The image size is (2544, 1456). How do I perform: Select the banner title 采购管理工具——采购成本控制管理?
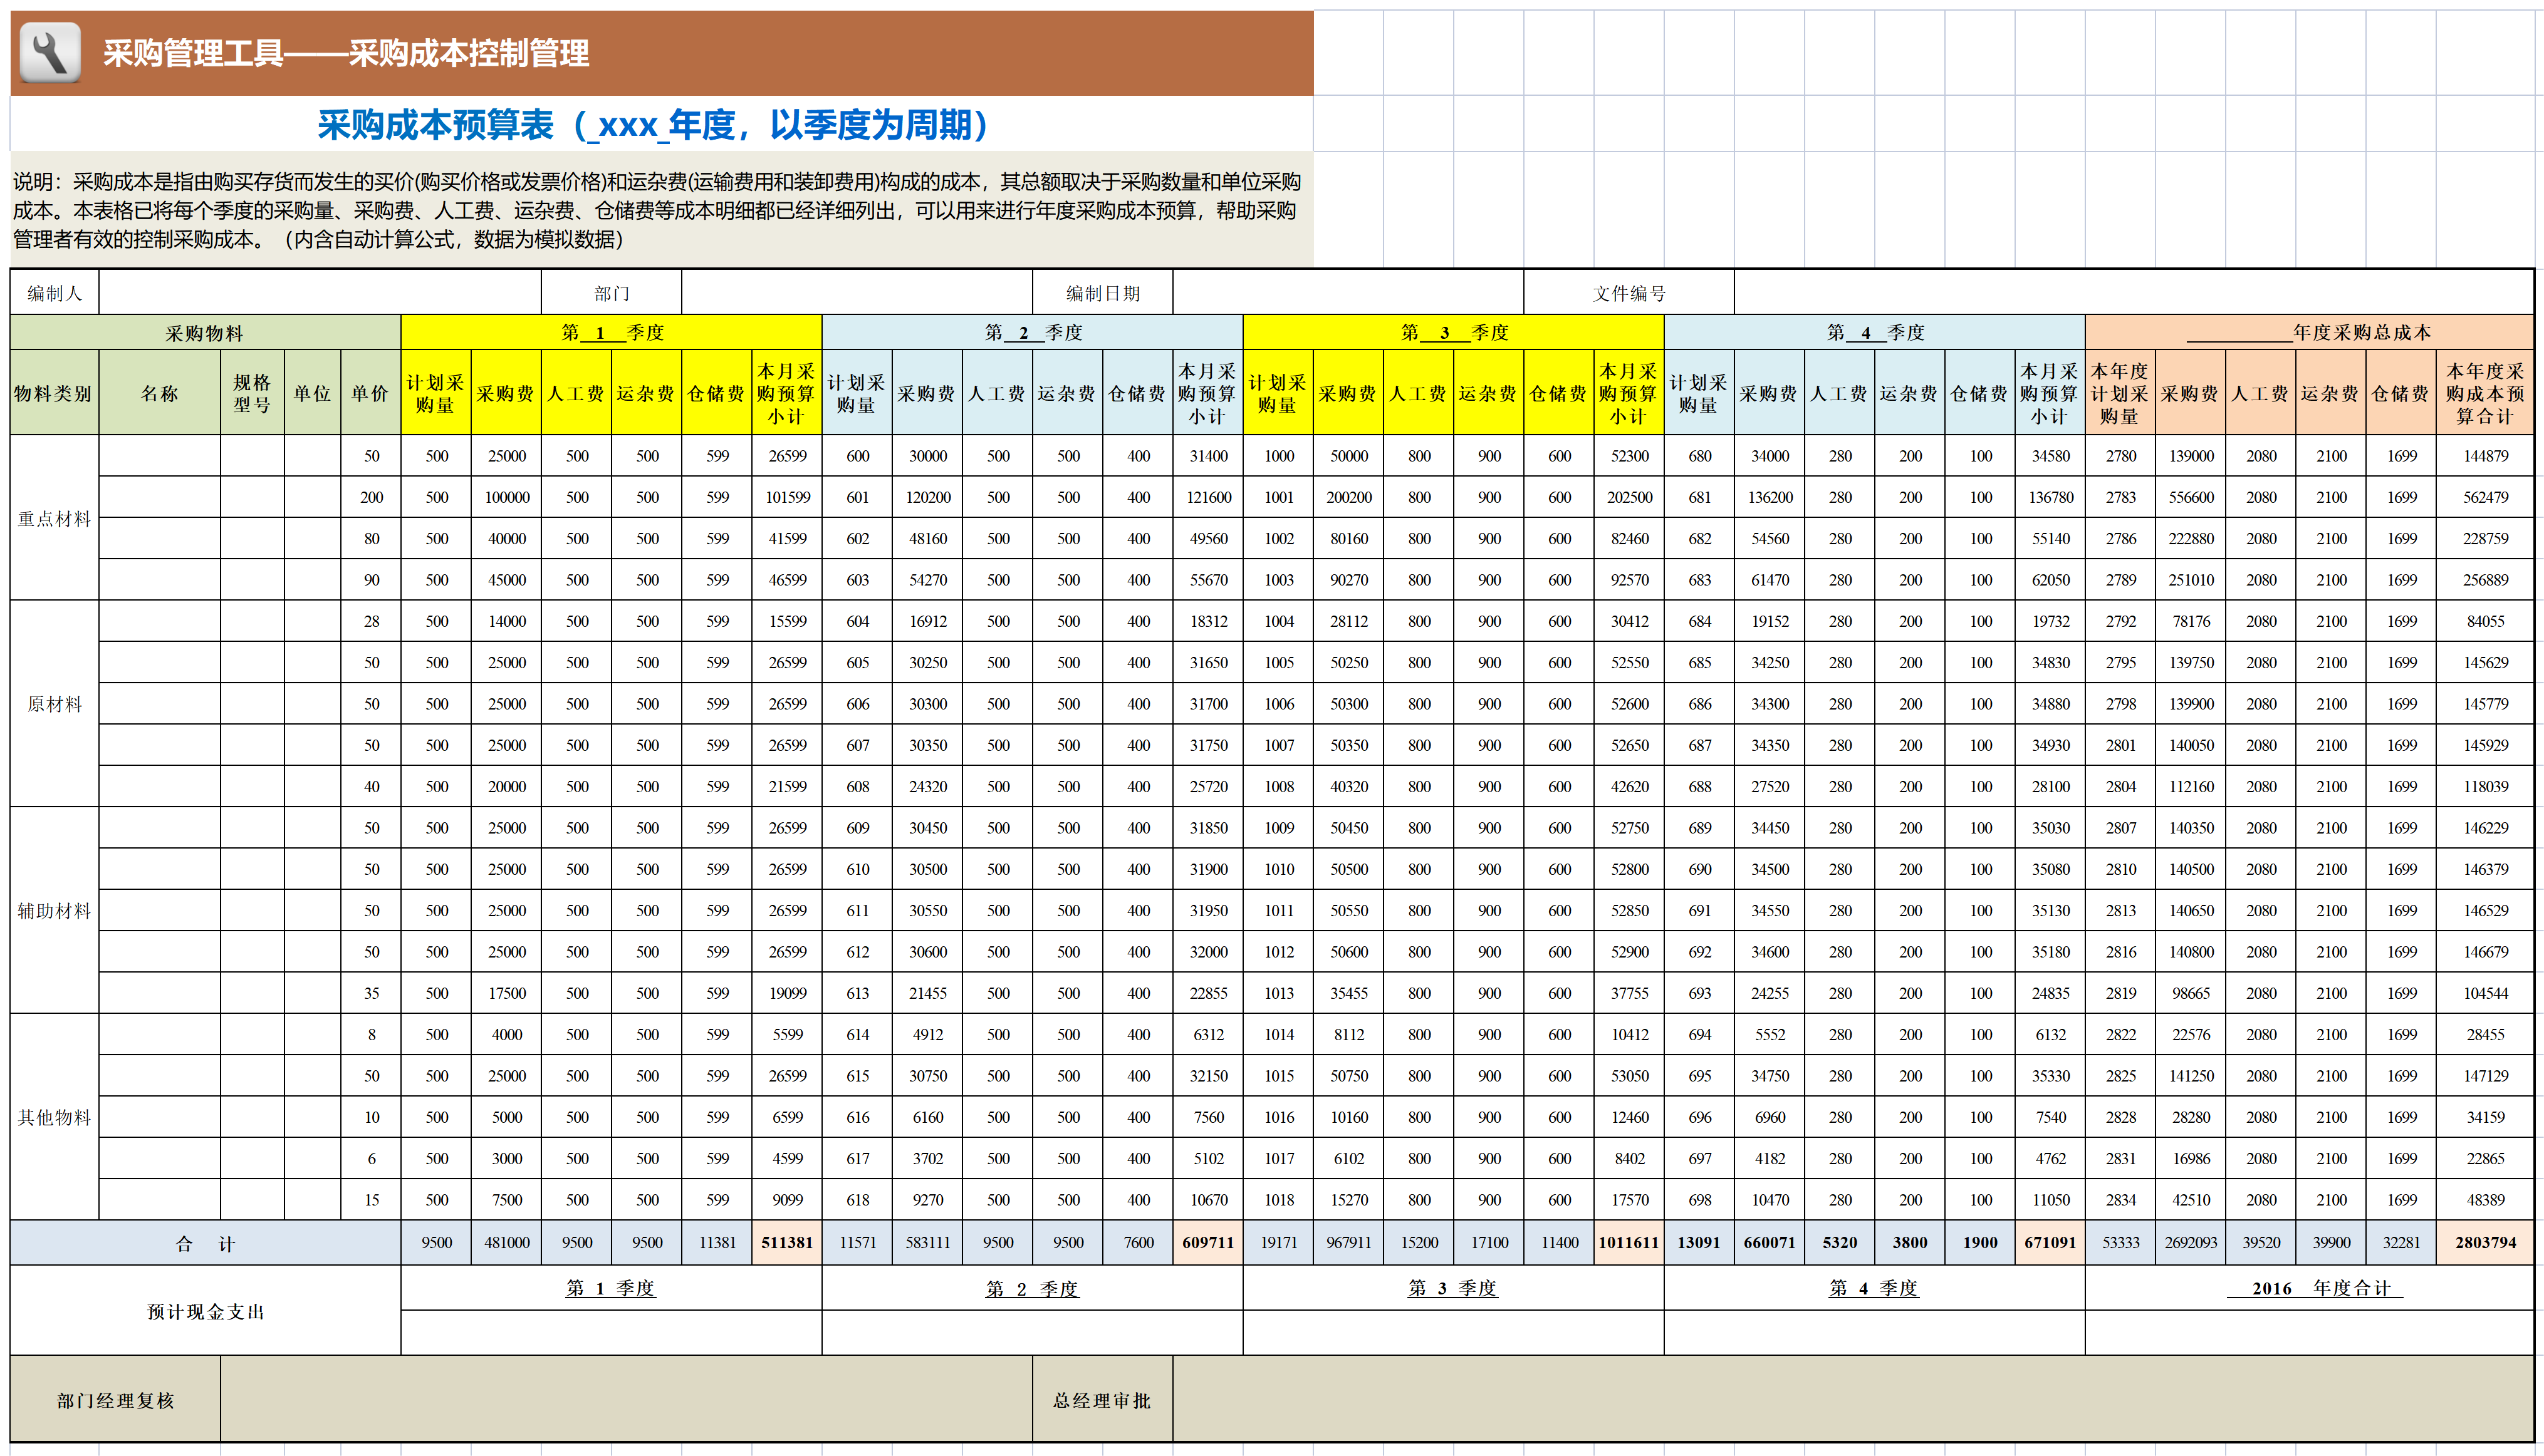point(345,53)
